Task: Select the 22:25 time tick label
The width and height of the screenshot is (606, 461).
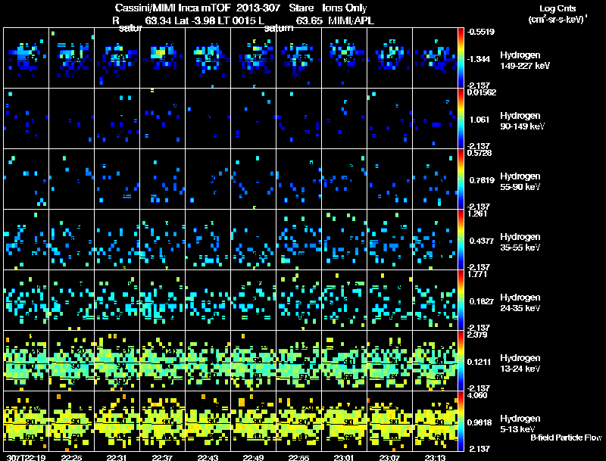Action: [72, 457]
